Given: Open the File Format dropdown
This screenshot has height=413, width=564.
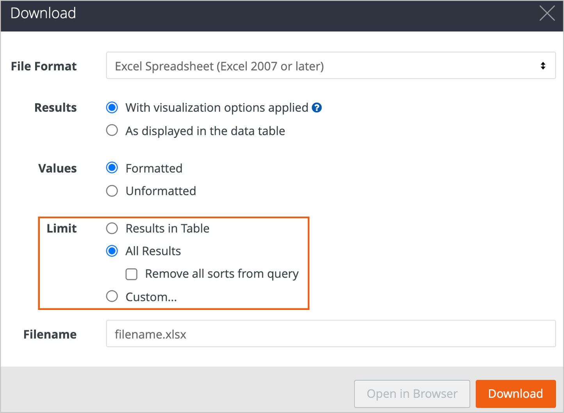Looking at the screenshot, I should 330,66.
